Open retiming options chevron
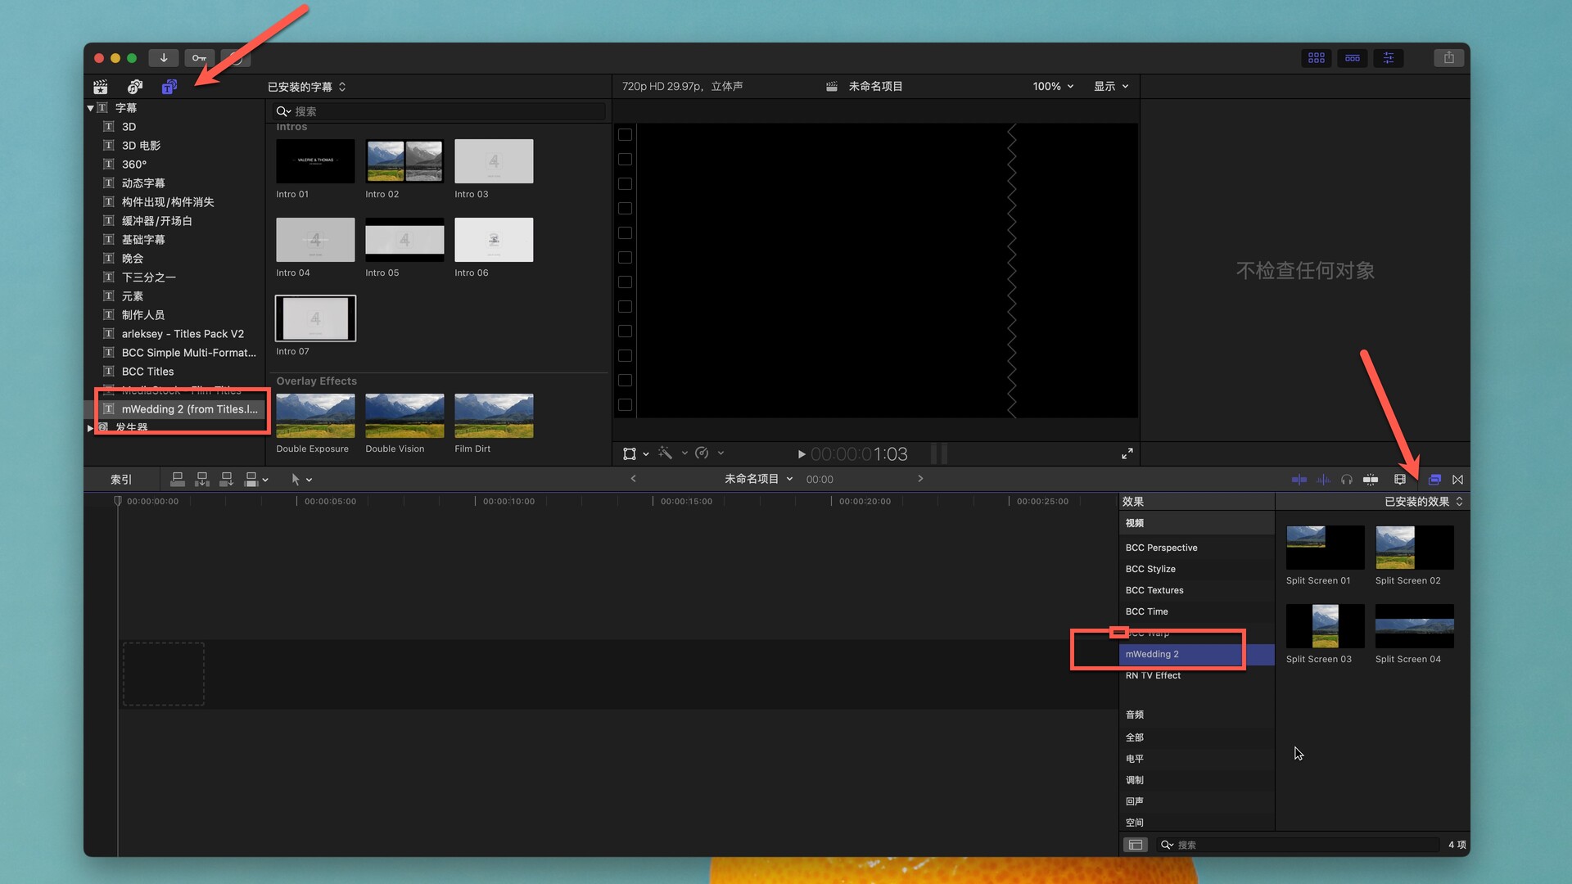 pyautogui.click(x=720, y=453)
